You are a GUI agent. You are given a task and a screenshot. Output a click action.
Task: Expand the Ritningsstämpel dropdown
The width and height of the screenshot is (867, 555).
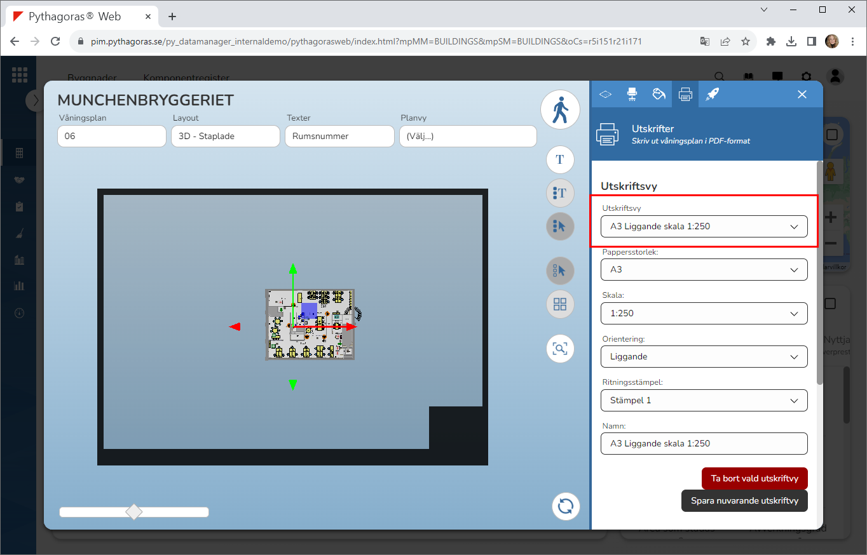[704, 401]
